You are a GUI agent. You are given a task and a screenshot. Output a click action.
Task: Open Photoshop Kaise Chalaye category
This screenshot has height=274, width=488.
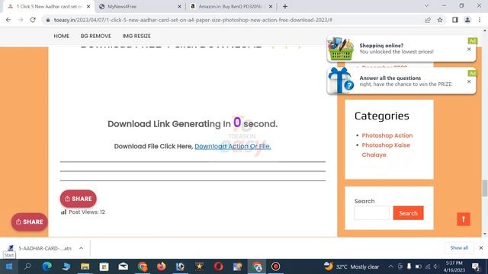tap(386, 150)
